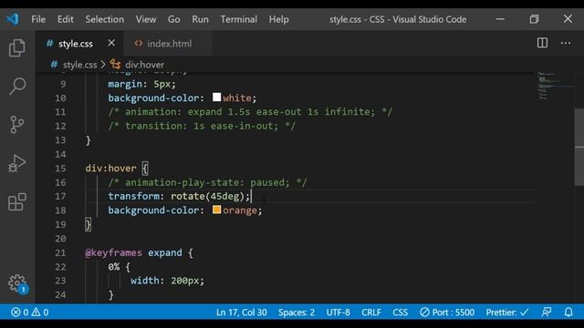Click the commented transition line 12
Screen dimensions: 584x328
tap(202, 126)
